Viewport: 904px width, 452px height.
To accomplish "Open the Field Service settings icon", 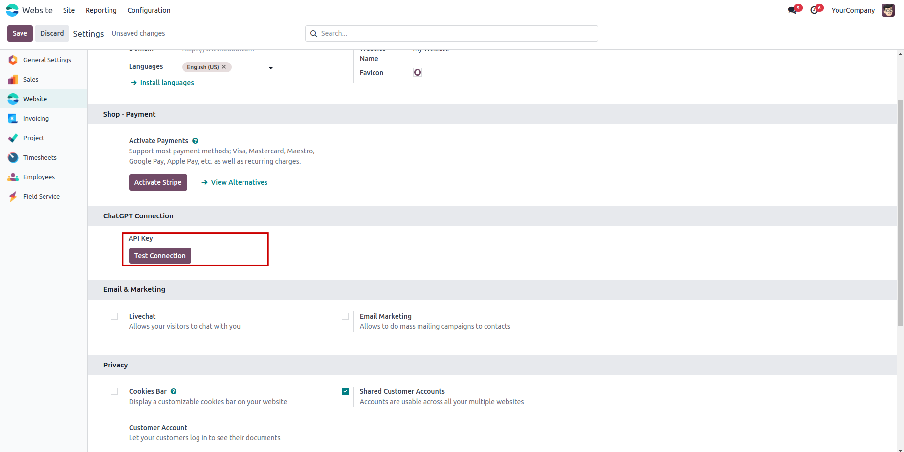I will click(x=13, y=197).
